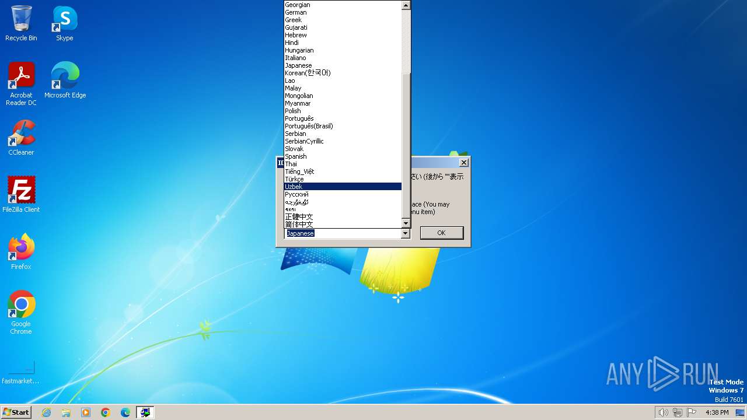Click the list scrollbar up arrow
The height and width of the screenshot is (420, 747).
(x=406, y=5)
